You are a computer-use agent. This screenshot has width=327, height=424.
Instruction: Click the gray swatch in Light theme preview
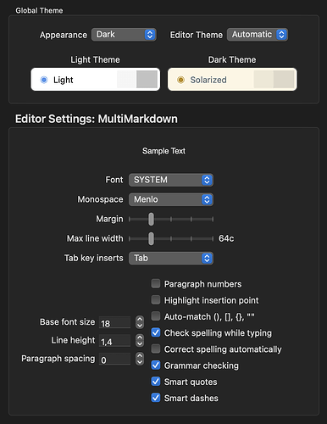click(147, 80)
